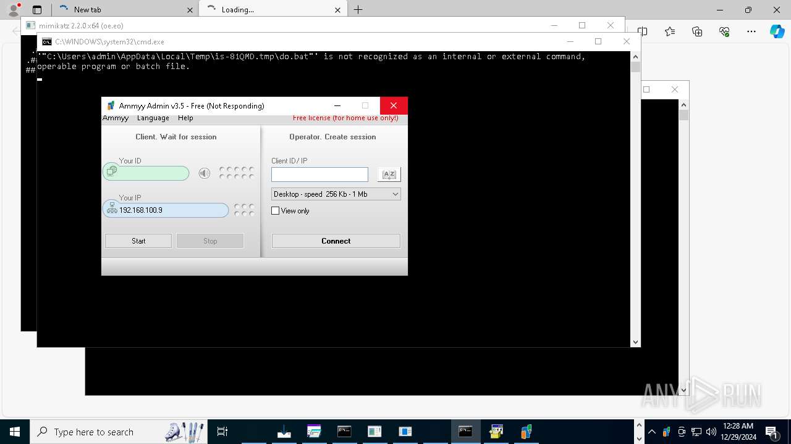Close the Loading browser tab
The image size is (791, 444).
(x=337, y=10)
